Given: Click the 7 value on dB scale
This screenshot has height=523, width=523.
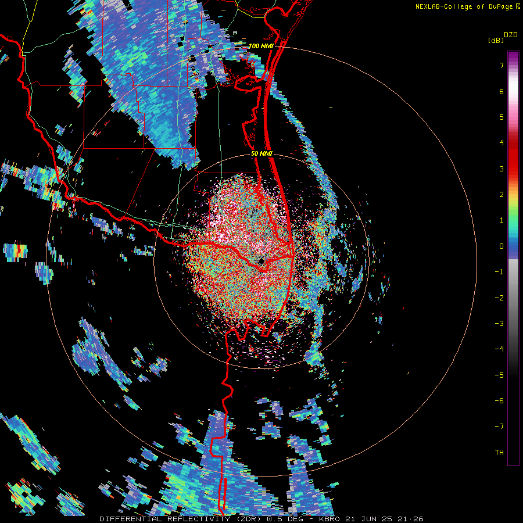Looking at the screenshot, I should tap(501, 65).
